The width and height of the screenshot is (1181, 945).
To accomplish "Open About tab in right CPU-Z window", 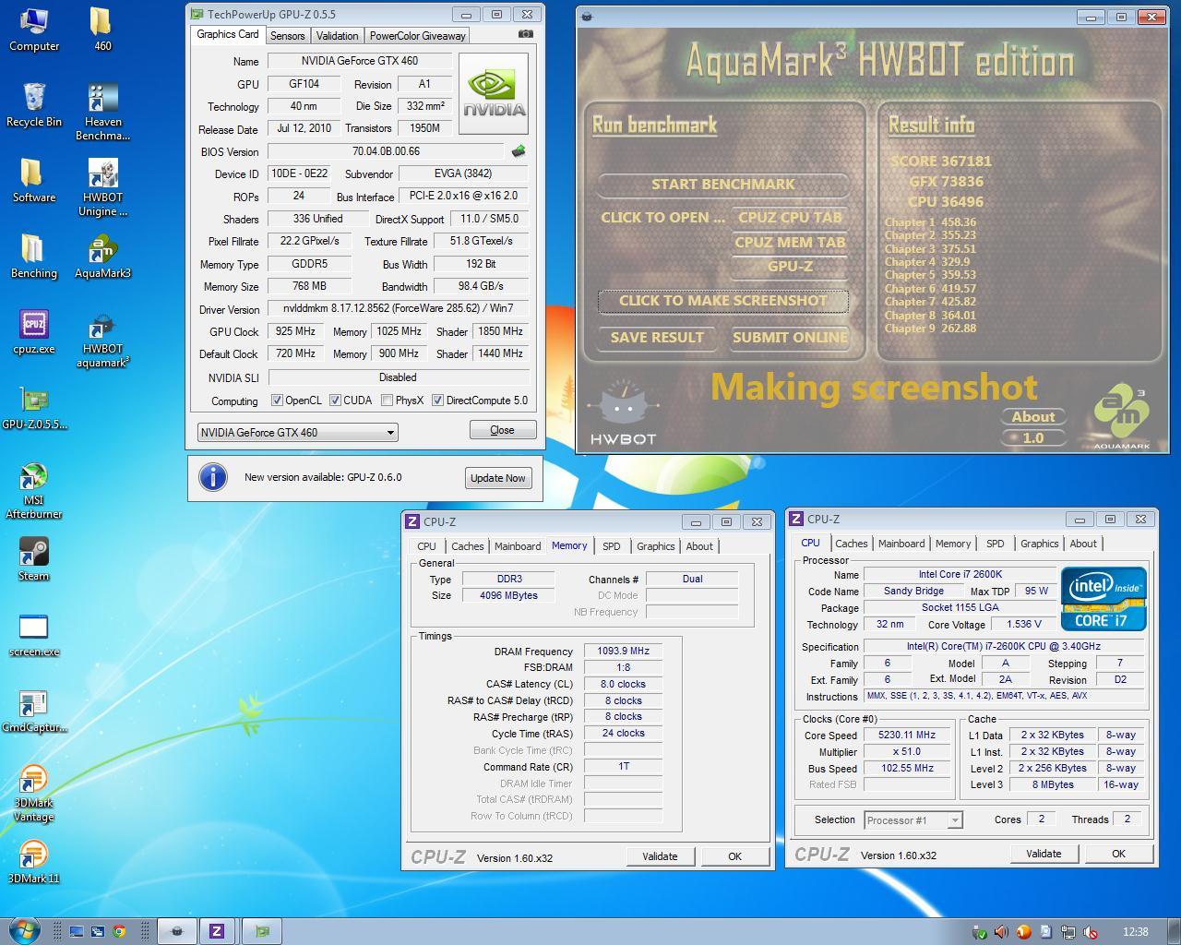I will [x=1083, y=544].
